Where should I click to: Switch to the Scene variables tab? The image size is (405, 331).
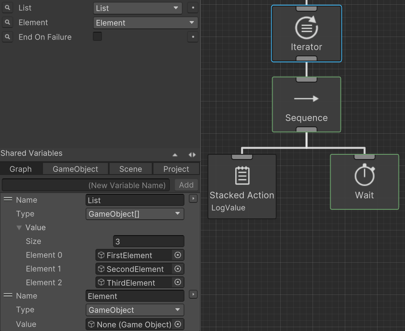(130, 169)
